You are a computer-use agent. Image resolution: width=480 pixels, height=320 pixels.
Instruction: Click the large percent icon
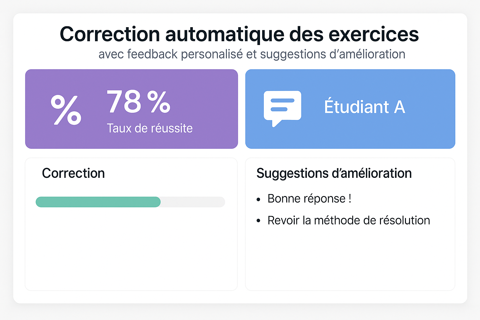click(66, 110)
